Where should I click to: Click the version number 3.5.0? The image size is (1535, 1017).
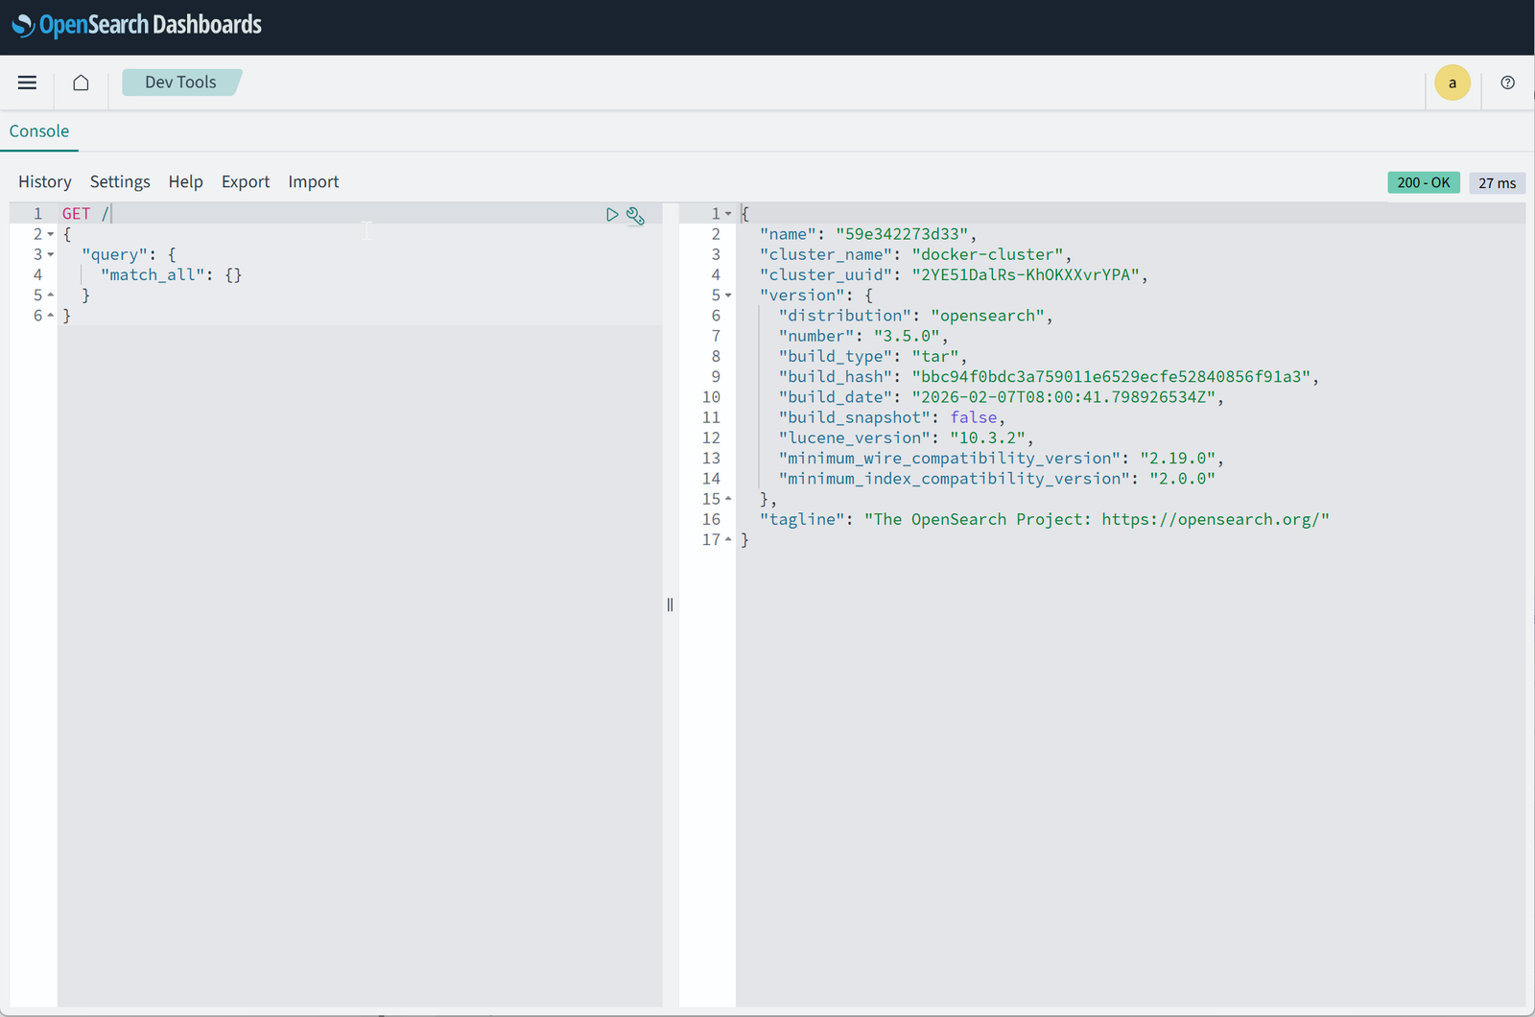[907, 336]
